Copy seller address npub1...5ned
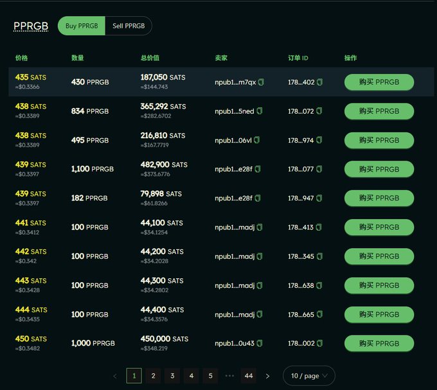 [x=260, y=111]
